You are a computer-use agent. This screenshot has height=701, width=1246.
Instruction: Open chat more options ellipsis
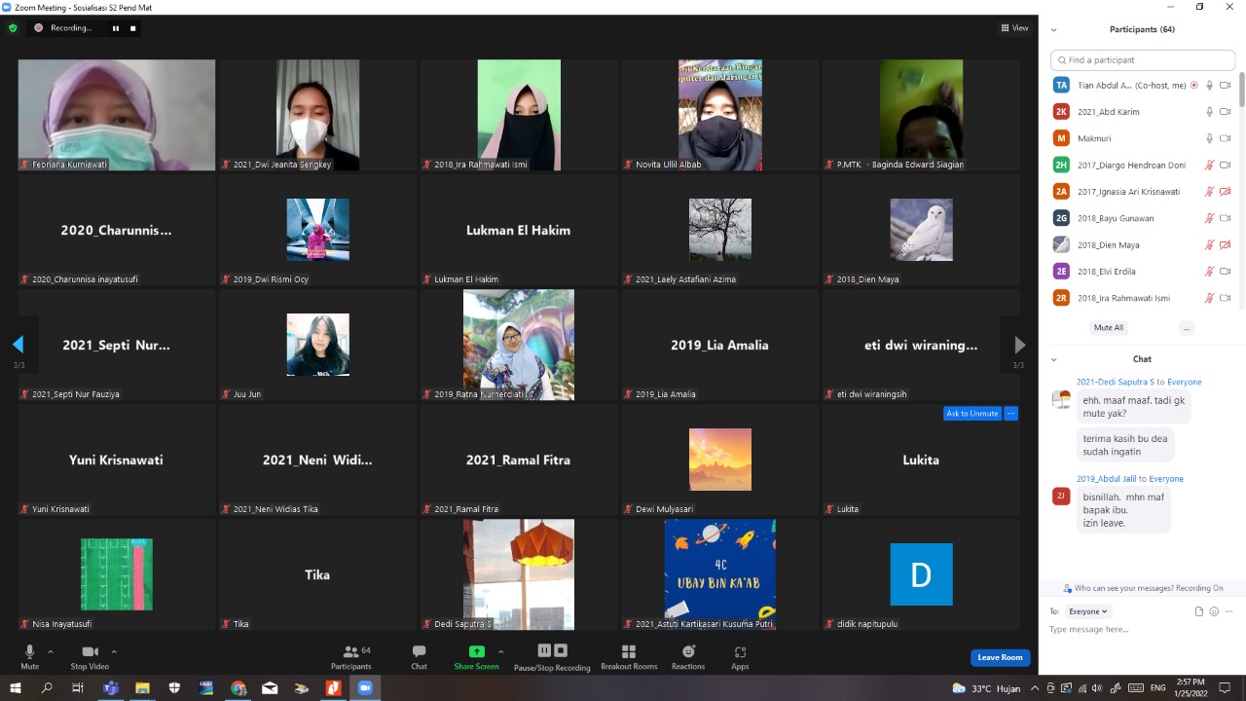pyautogui.click(x=1228, y=611)
